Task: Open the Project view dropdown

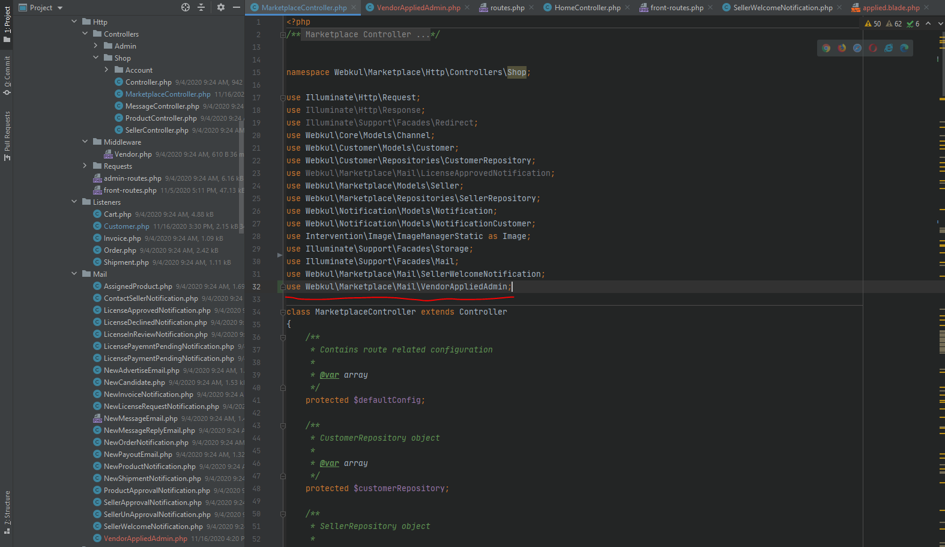Action: point(41,7)
